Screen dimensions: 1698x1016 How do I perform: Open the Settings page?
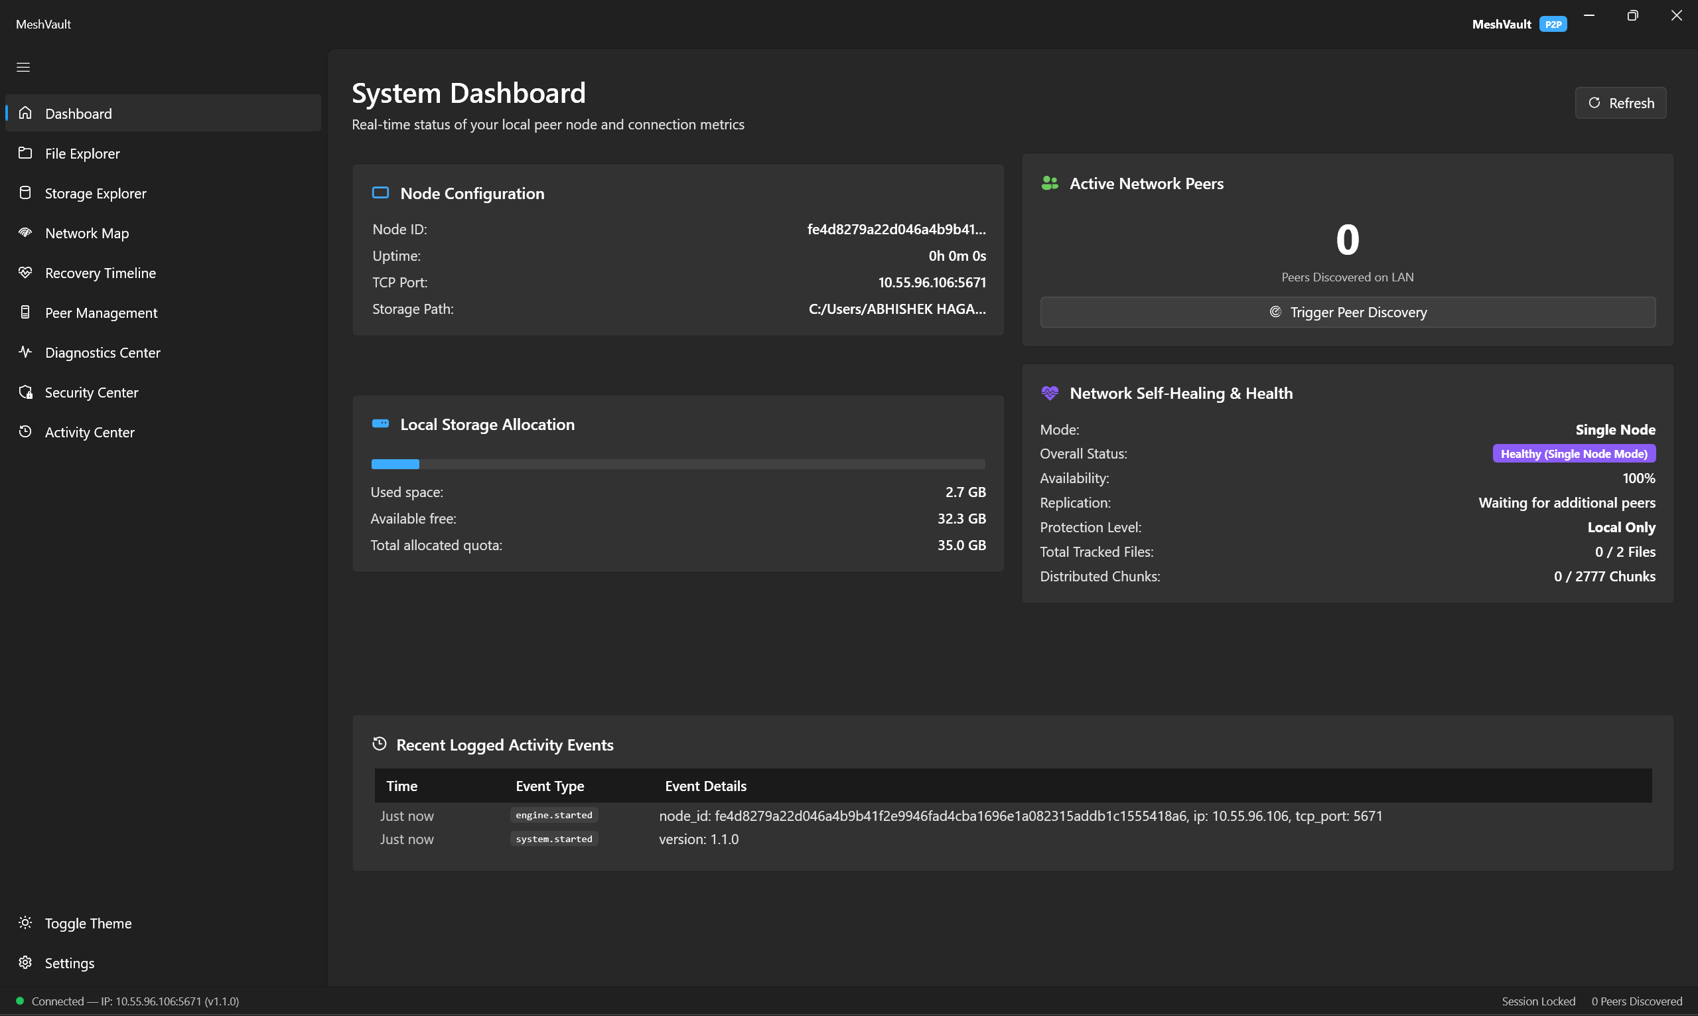(x=163, y=963)
